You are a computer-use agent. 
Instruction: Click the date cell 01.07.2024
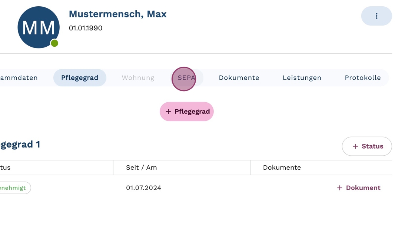[x=143, y=188]
